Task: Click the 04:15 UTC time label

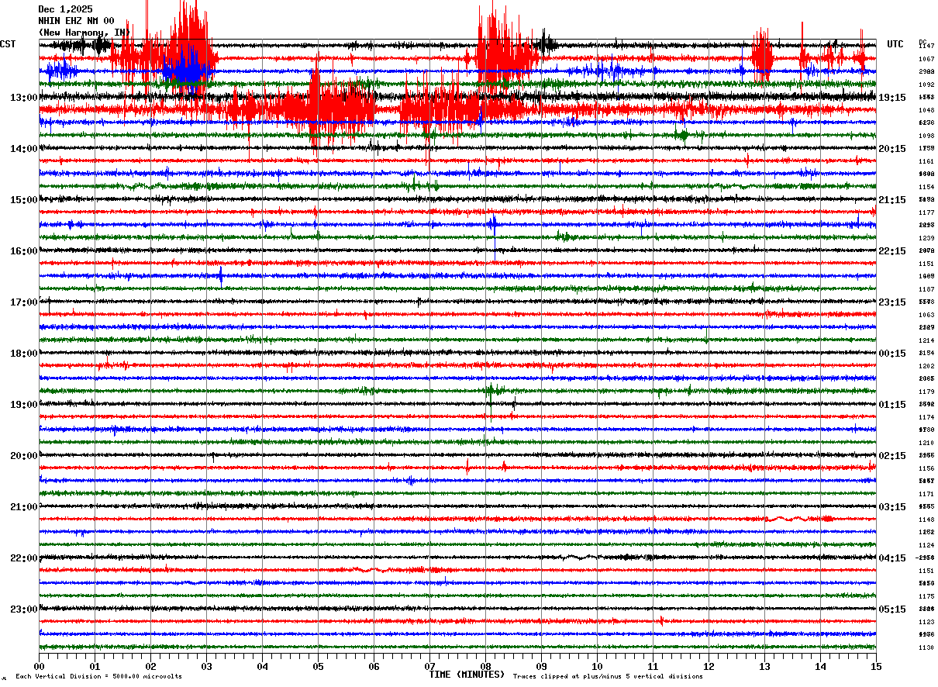Action: pos(892,558)
